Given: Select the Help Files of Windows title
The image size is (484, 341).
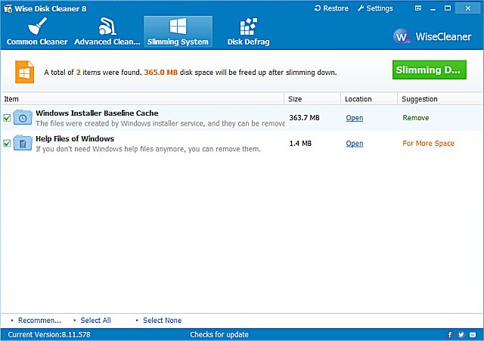Looking at the screenshot, I should click(x=75, y=138).
